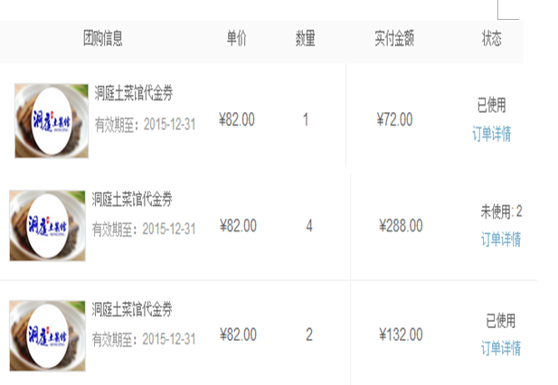Click the ¥72.00 paid amount
Screen dimensions: 558x385
(394, 119)
